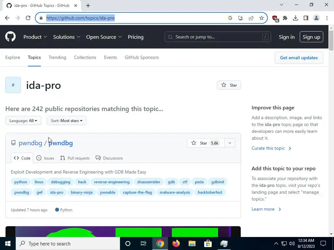
Task: Open the uBlock shield extension icon
Action: (x=275, y=19)
